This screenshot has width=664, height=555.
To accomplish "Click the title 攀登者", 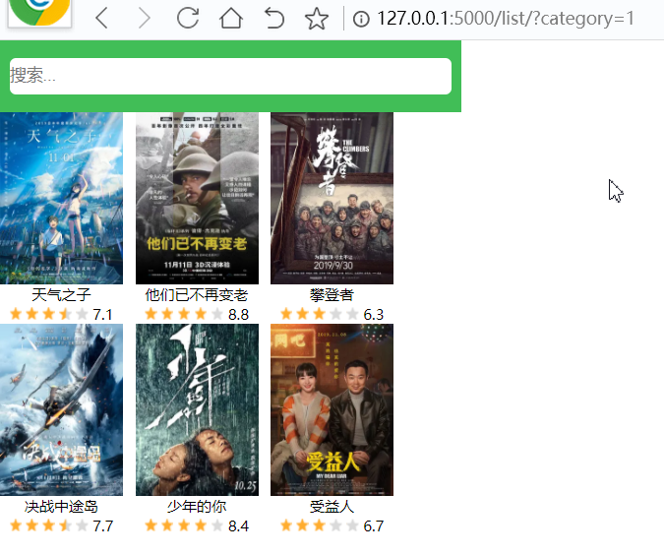I will (x=332, y=295).
